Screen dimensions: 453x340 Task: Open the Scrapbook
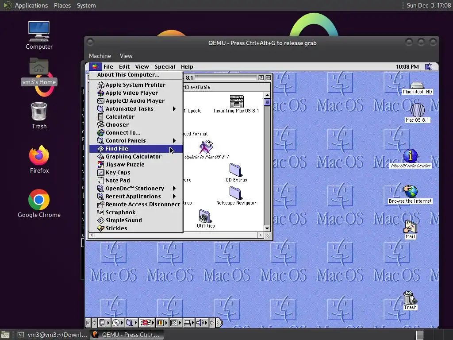tap(136, 212)
